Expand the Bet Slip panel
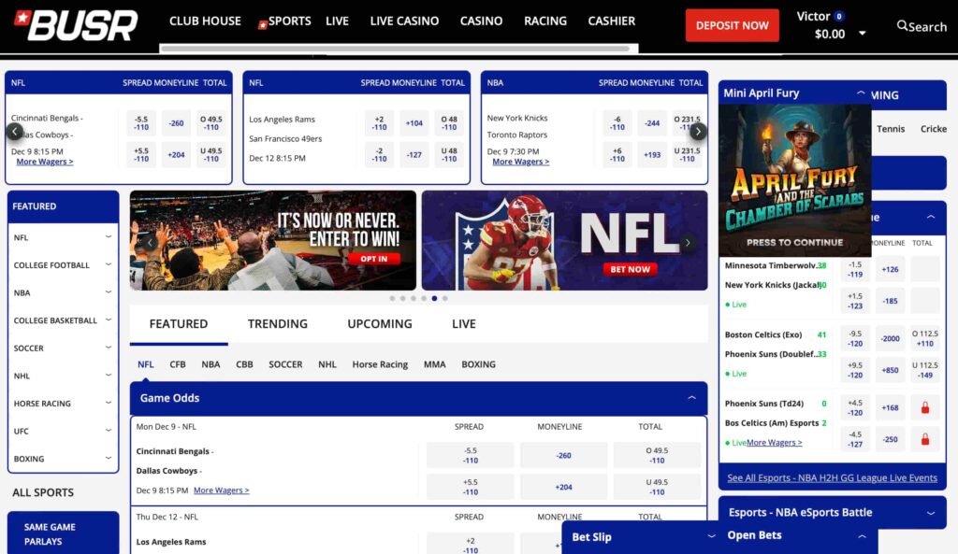 point(711,536)
